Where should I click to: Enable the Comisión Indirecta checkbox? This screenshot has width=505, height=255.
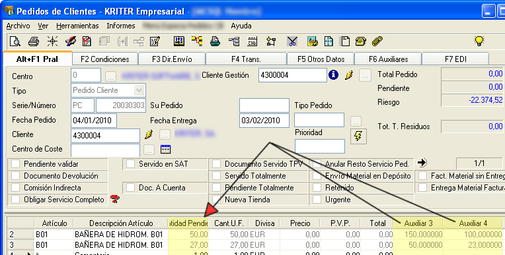click(15, 188)
